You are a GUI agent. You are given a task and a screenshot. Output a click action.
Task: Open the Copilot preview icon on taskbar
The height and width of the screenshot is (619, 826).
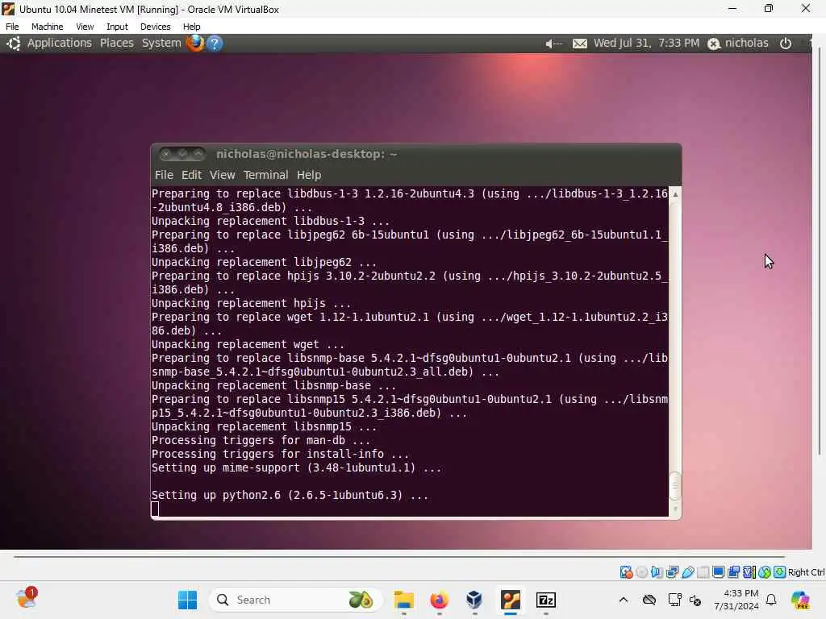coord(800,600)
